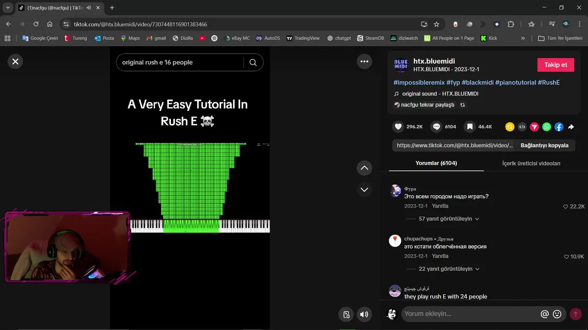Open the #impossibleremix hashtag
This screenshot has height=330, width=588.
tap(419, 82)
